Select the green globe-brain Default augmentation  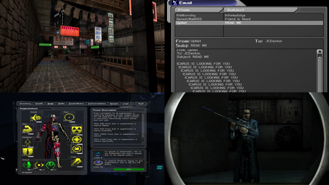51,165
